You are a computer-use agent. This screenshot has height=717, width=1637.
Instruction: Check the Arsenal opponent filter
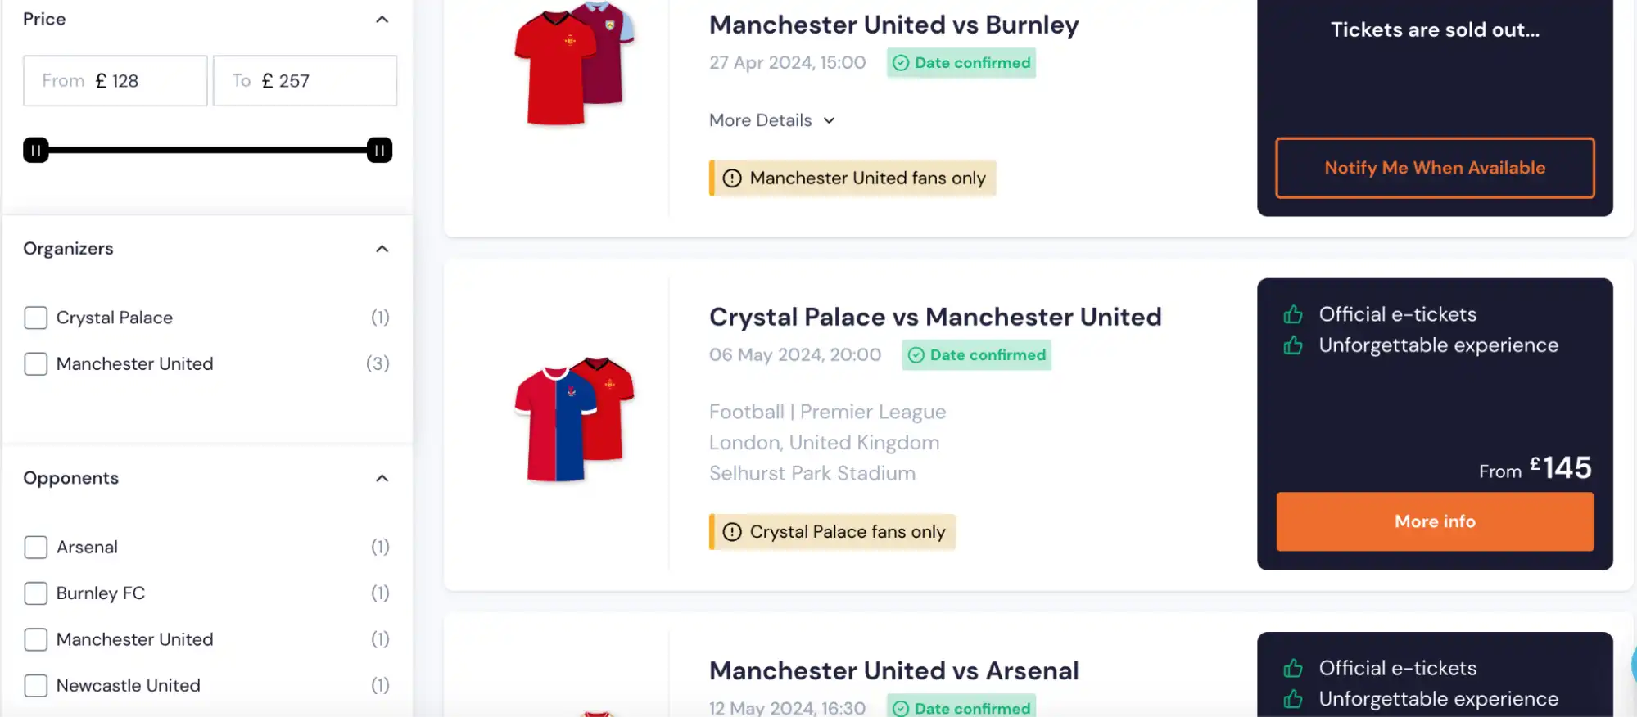[x=35, y=547]
